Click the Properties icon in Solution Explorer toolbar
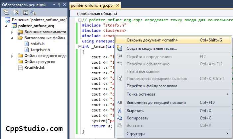 click(x=6, y=12)
